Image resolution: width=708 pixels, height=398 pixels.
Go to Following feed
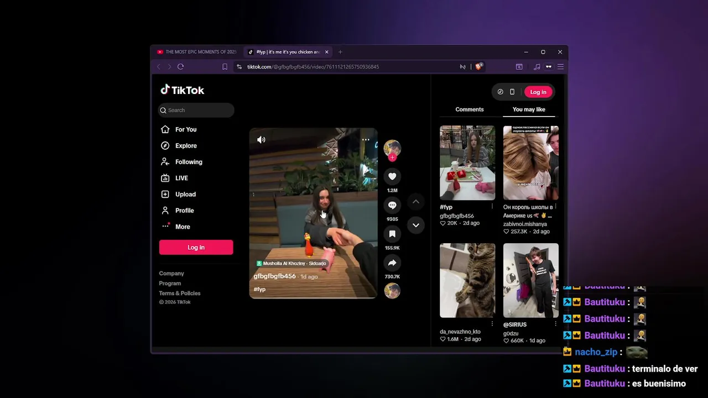pos(189,162)
